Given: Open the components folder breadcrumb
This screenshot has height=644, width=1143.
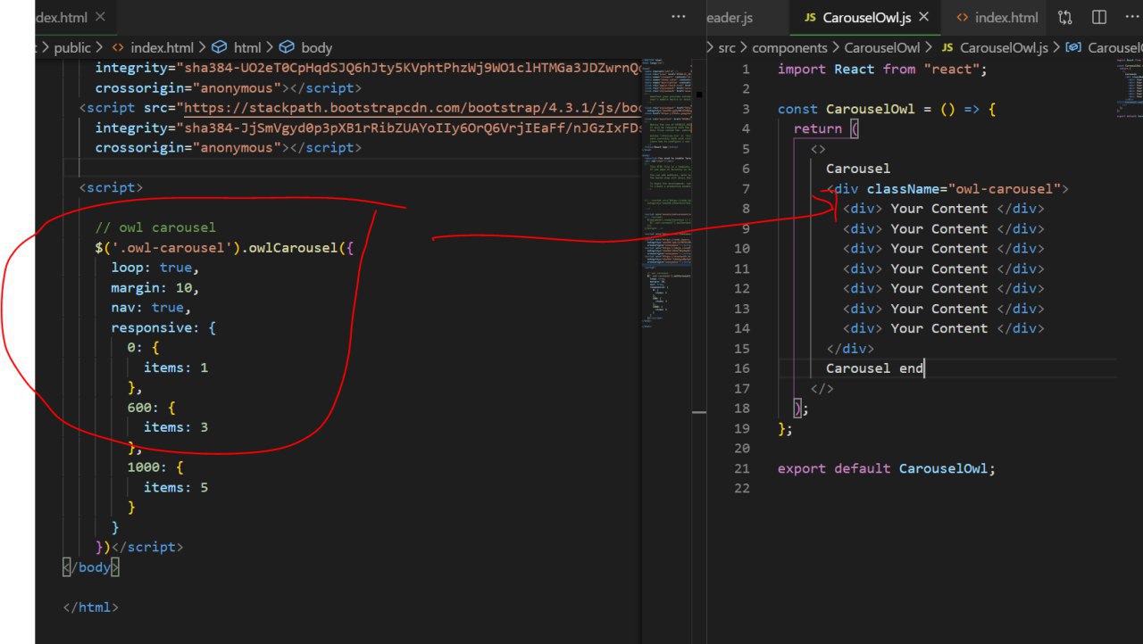Looking at the screenshot, I should coord(789,47).
